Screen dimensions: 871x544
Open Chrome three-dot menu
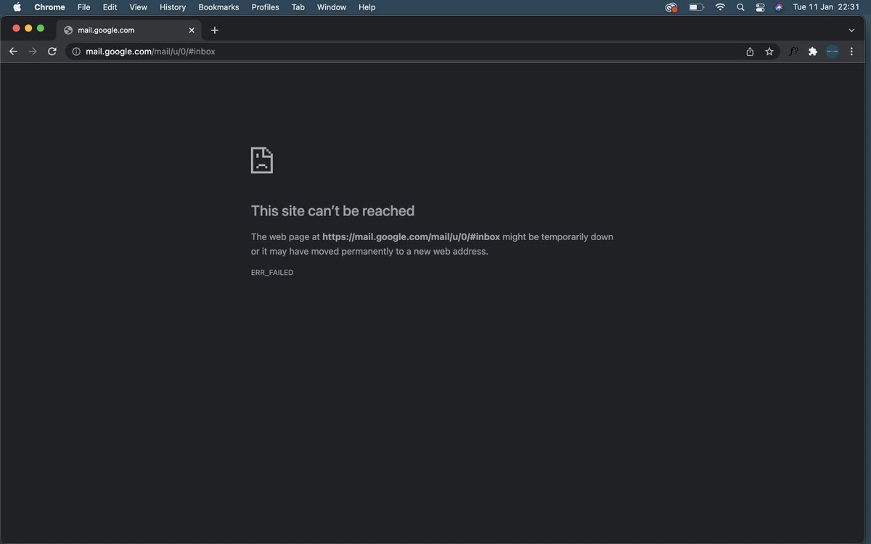click(851, 51)
